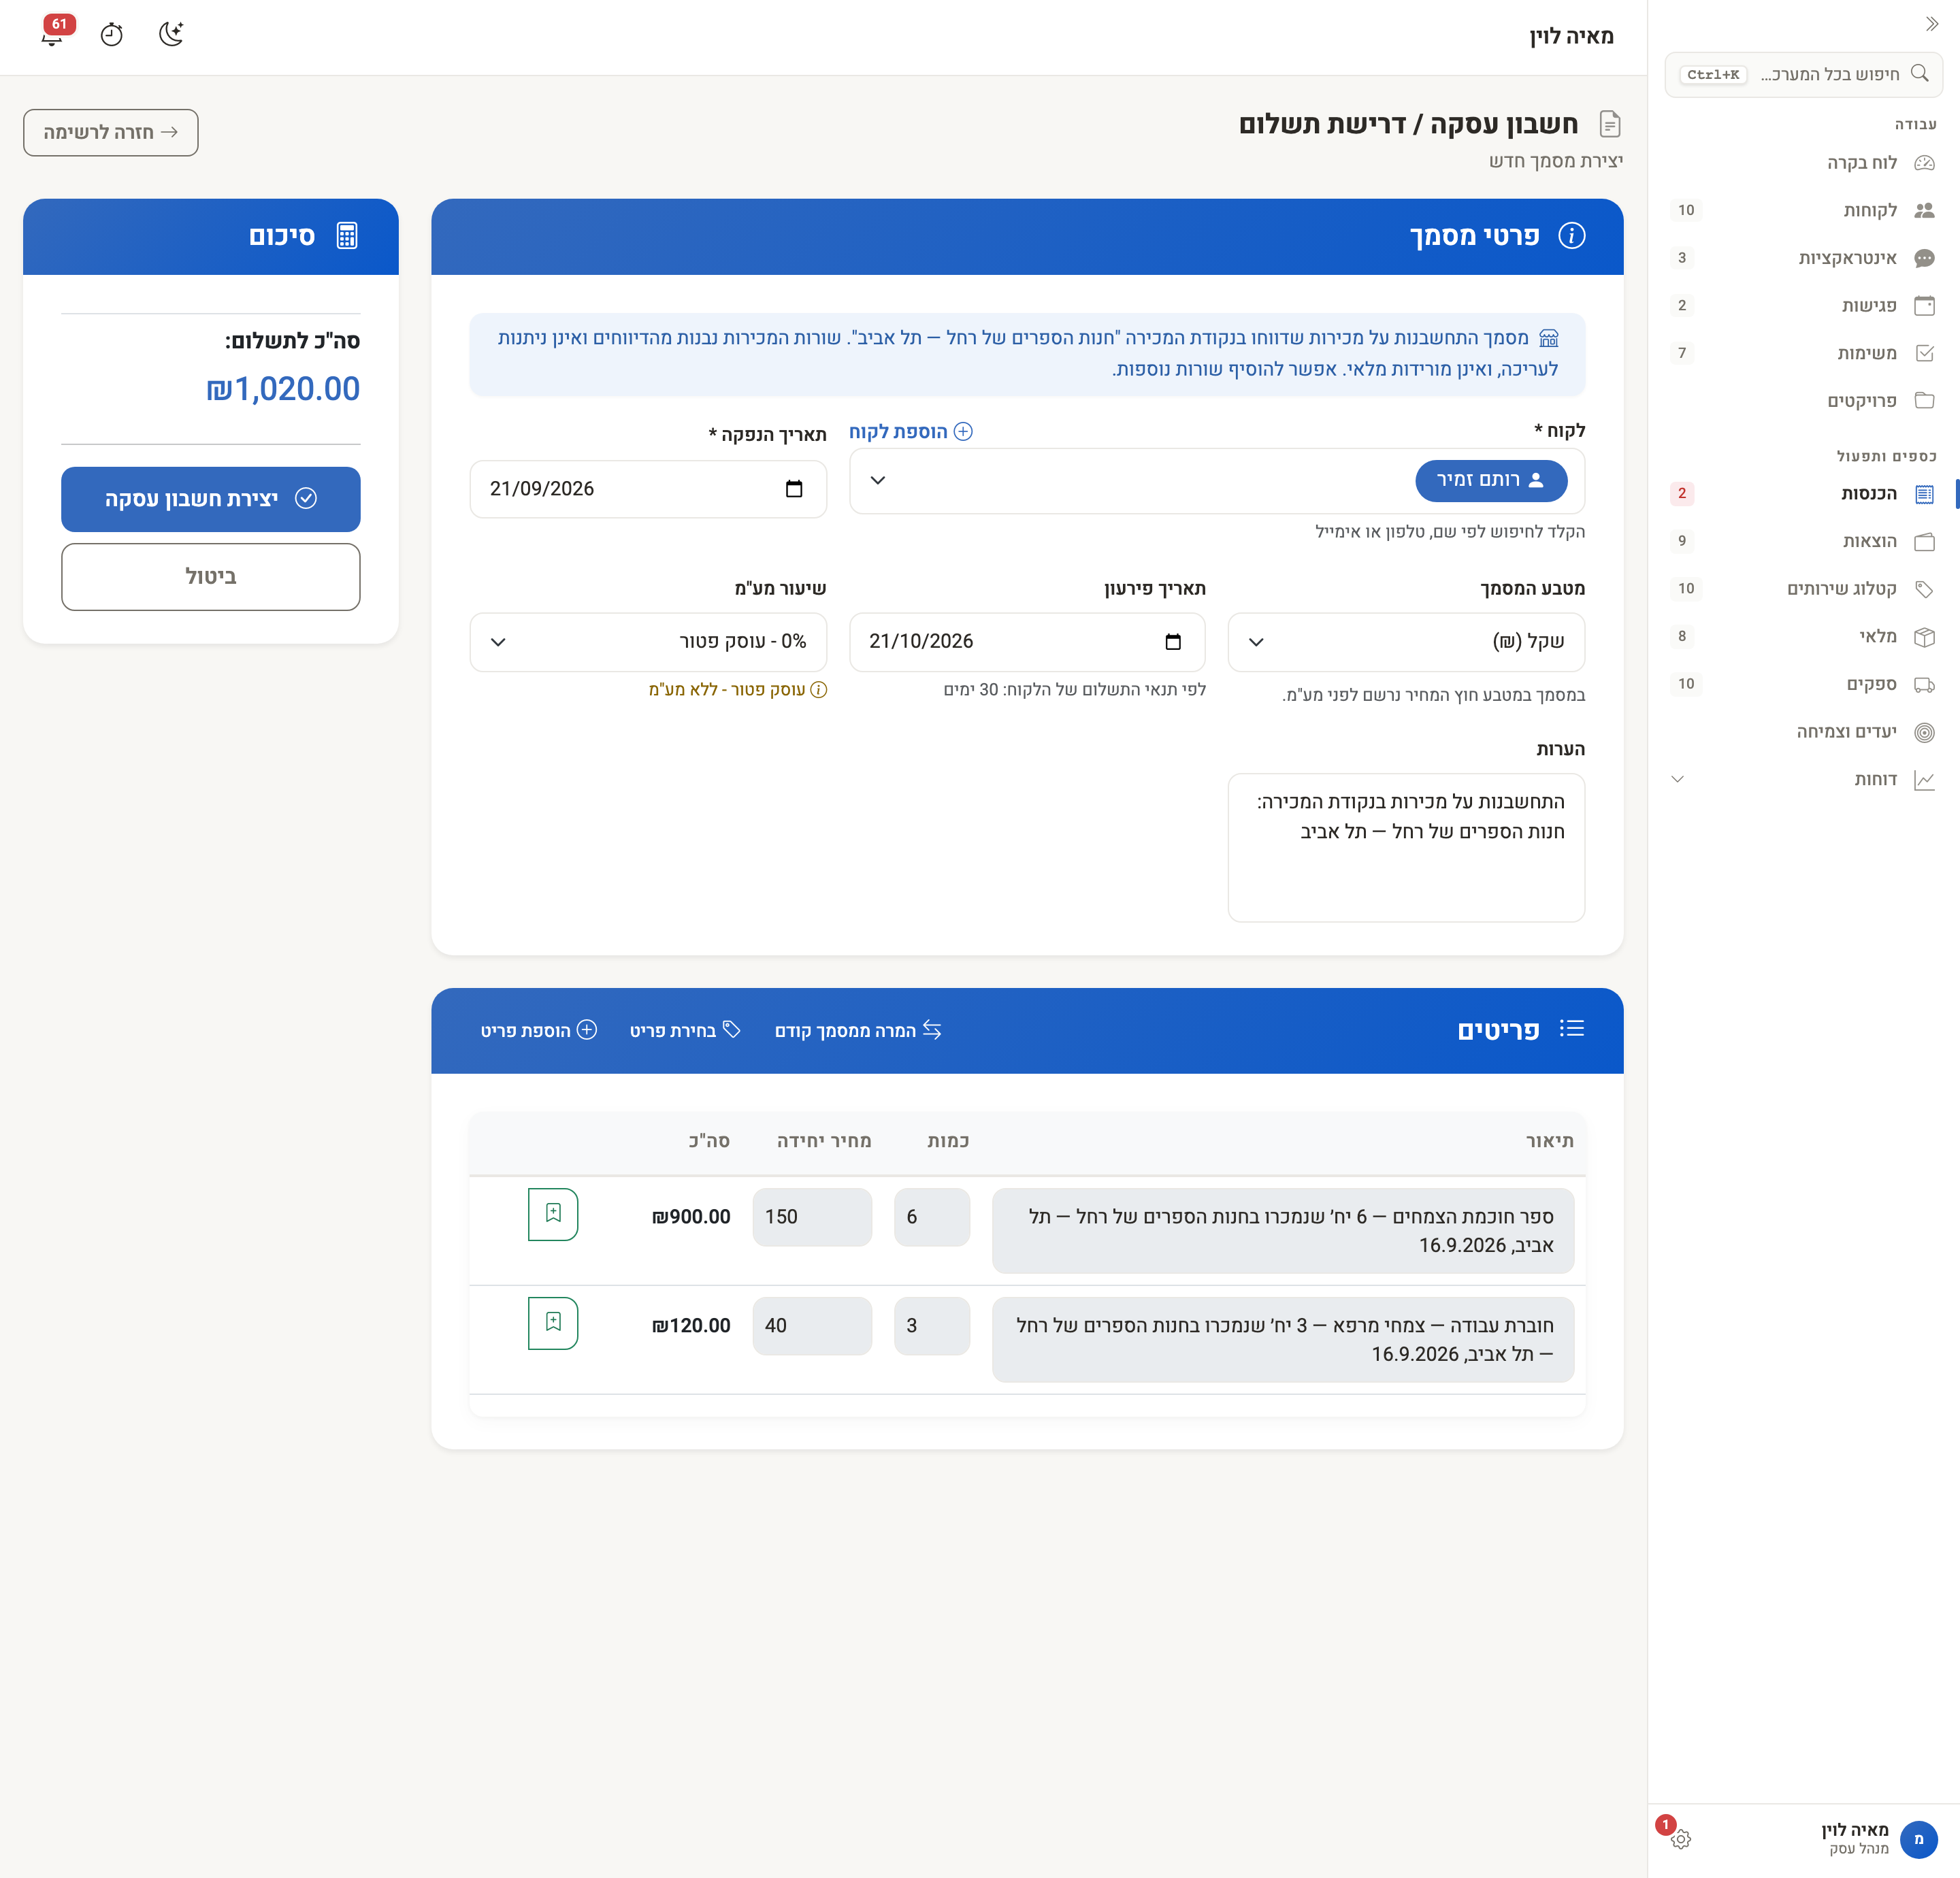Open פגישות meetings in sidebar
The height and width of the screenshot is (1878, 1960).
pos(1803,306)
